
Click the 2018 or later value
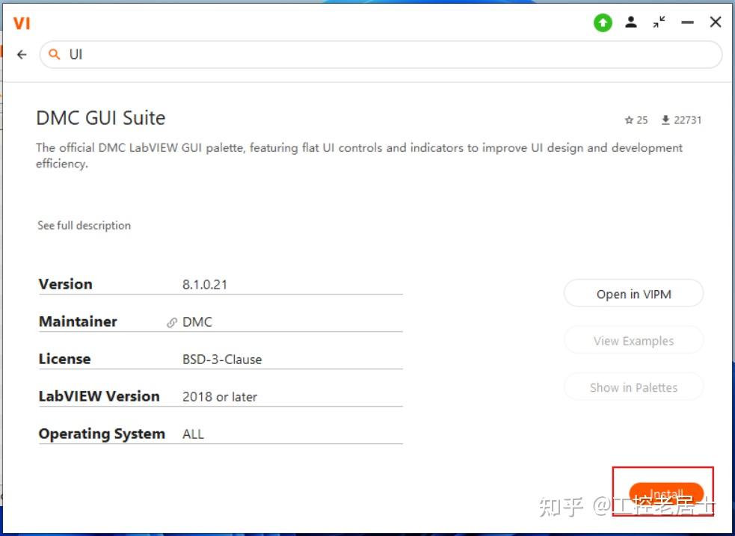click(x=220, y=397)
